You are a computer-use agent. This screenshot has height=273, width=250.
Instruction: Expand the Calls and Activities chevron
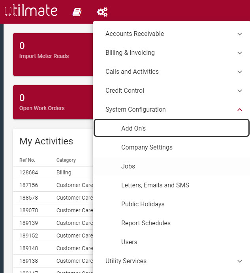239,72
